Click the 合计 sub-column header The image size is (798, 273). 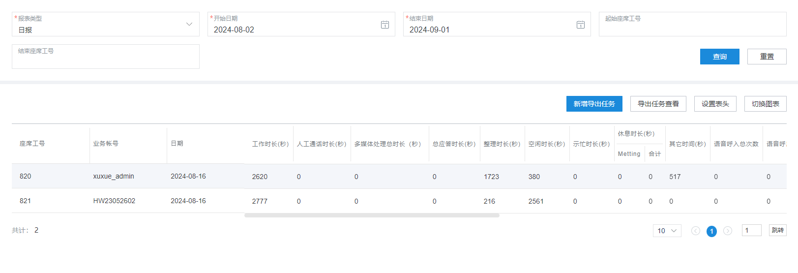point(655,154)
